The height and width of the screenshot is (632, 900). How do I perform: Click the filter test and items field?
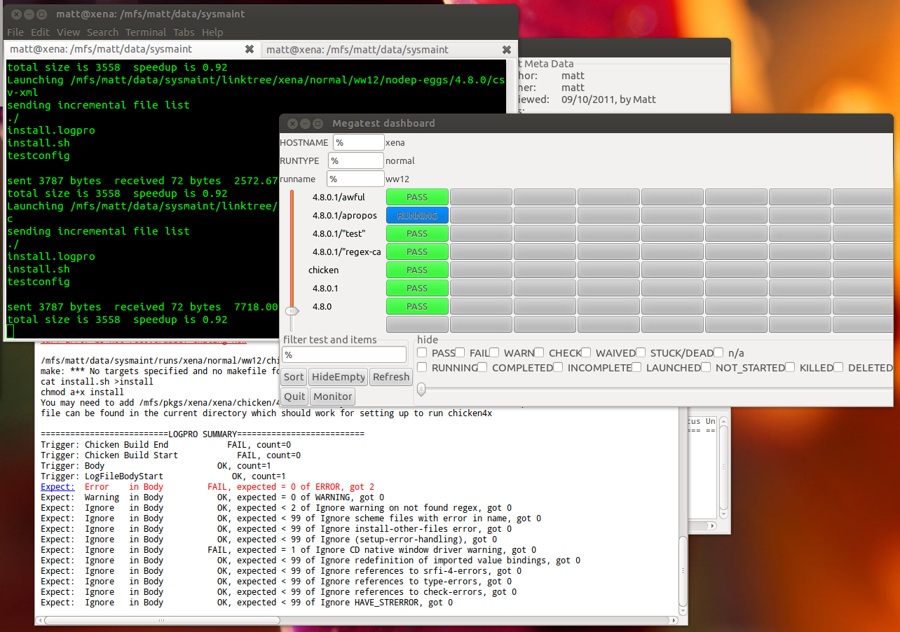343,355
